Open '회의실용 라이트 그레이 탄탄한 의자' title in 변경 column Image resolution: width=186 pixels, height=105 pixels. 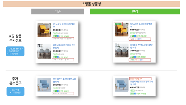tap(141, 46)
